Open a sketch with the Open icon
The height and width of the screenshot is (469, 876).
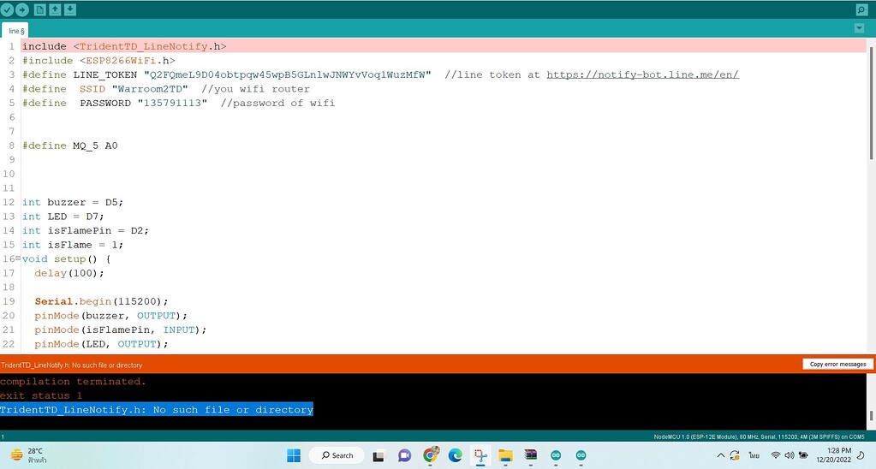pyautogui.click(x=55, y=9)
